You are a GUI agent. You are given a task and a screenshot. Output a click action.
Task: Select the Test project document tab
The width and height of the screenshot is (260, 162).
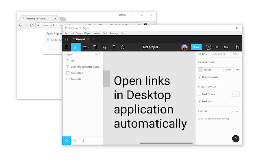79,39
